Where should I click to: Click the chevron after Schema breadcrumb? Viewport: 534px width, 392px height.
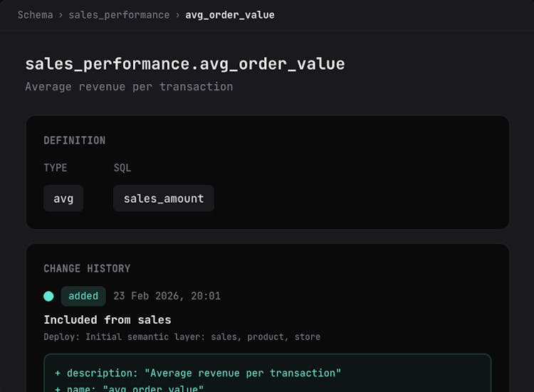(x=61, y=15)
